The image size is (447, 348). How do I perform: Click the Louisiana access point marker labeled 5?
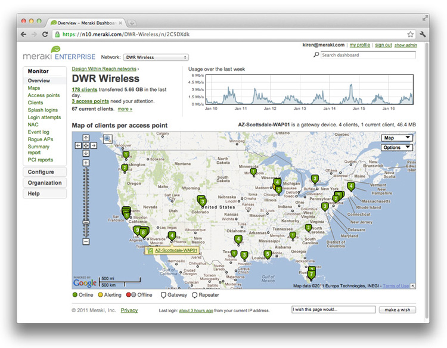(x=268, y=254)
